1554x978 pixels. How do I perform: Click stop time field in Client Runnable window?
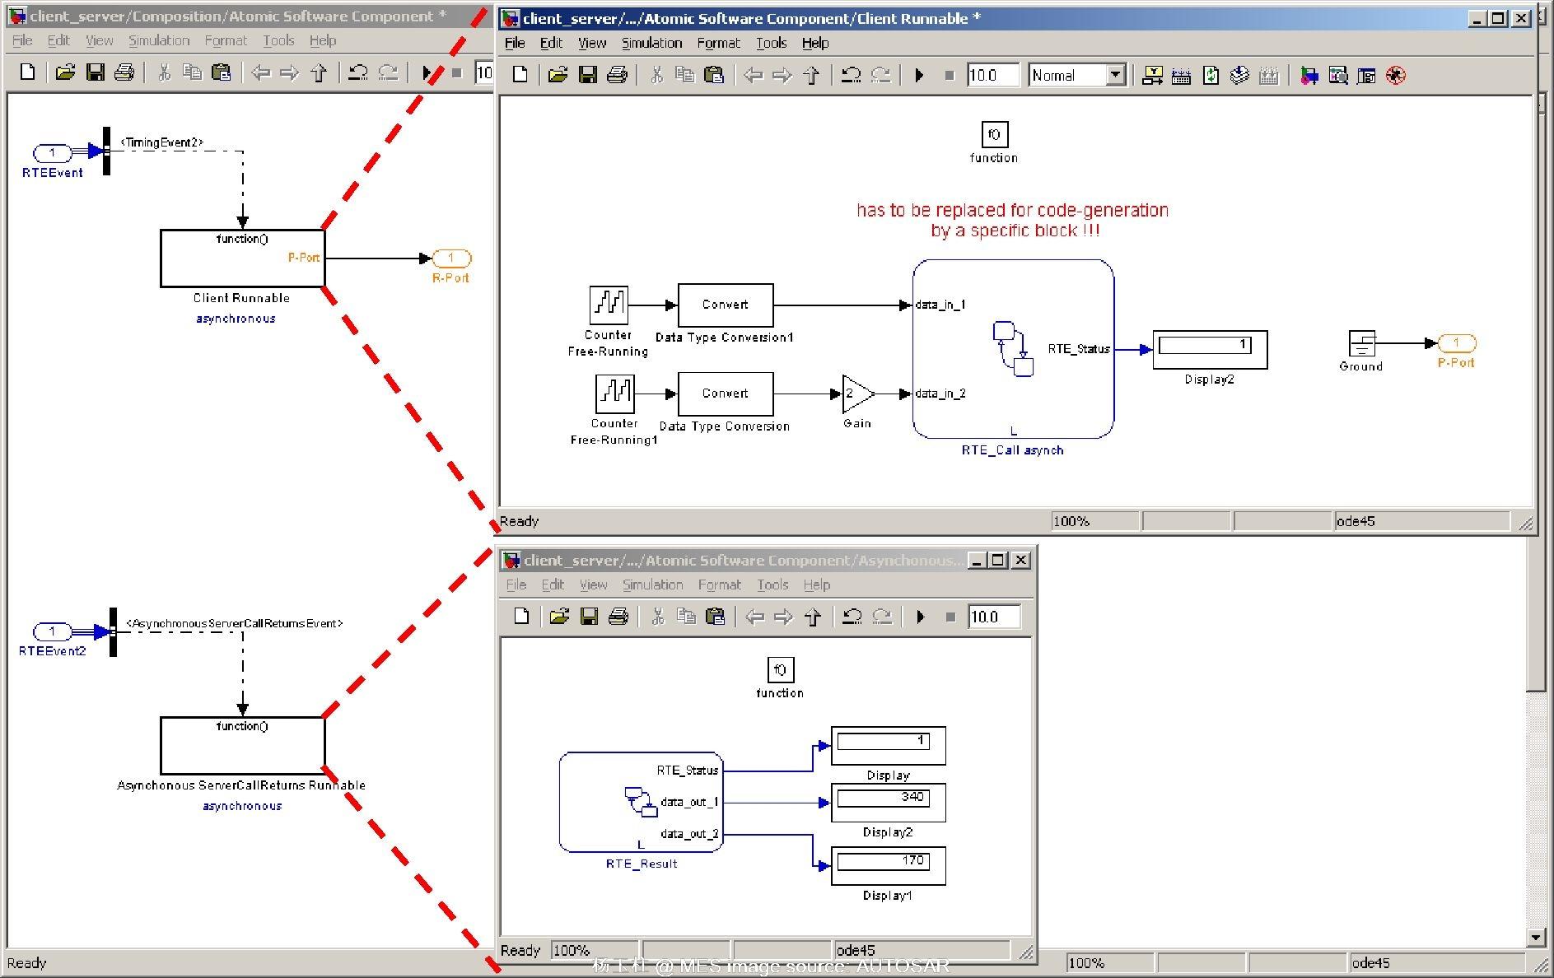(992, 76)
